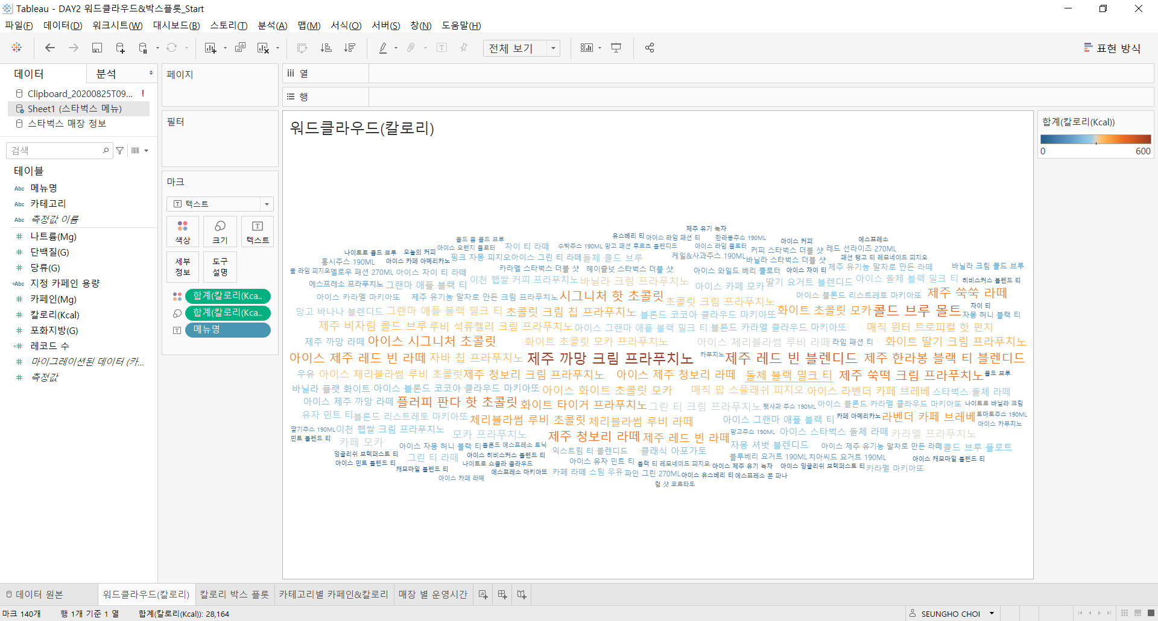The image size is (1158, 621).
Task: Click the calorie color gradient legend bar
Action: pyautogui.click(x=1095, y=139)
